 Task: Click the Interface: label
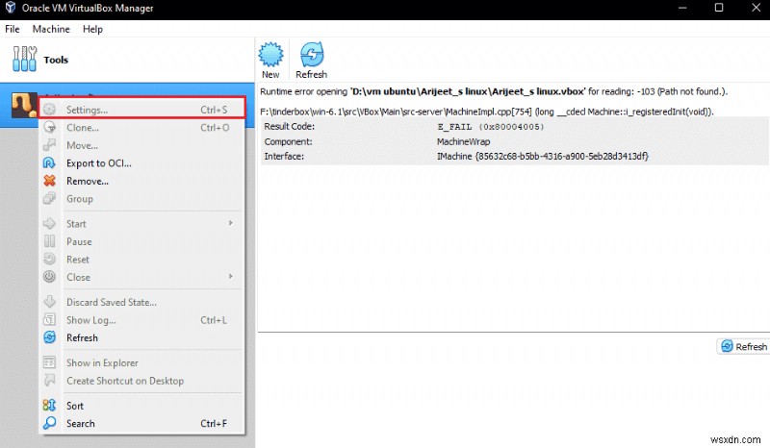tap(284, 156)
